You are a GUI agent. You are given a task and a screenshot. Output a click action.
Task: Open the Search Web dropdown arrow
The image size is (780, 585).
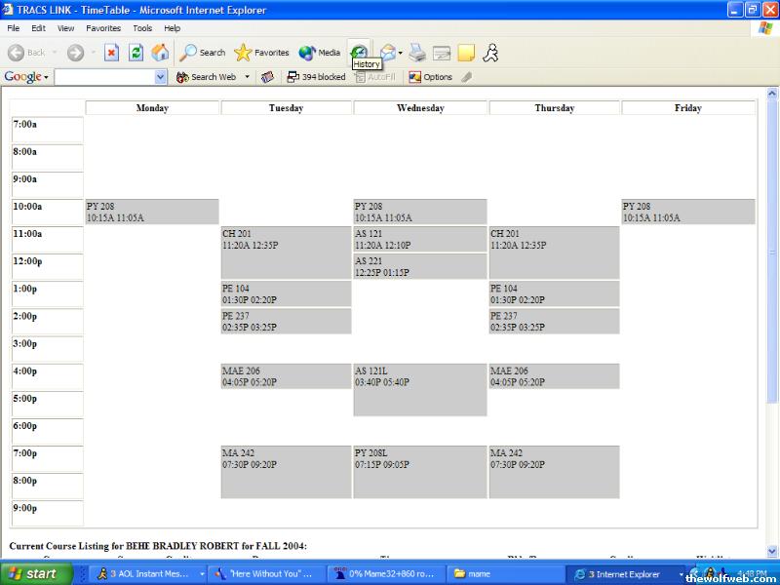pyautogui.click(x=248, y=77)
